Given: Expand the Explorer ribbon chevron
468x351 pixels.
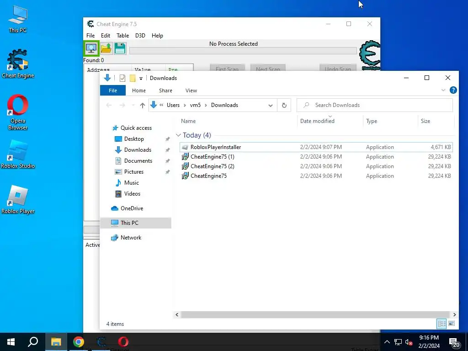Looking at the screenshot, I should point(443,90).
